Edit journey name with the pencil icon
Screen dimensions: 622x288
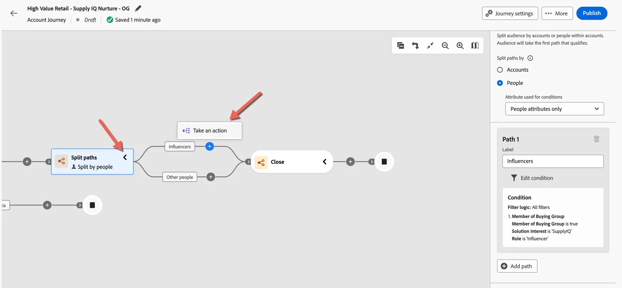138,8
